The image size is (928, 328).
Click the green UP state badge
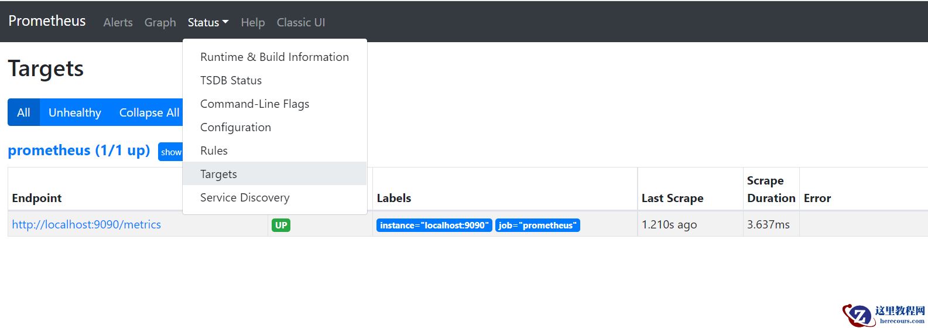[x=281, y=225]
